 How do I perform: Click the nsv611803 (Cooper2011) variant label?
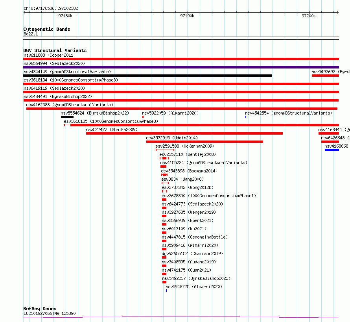[x=50, y=55]
